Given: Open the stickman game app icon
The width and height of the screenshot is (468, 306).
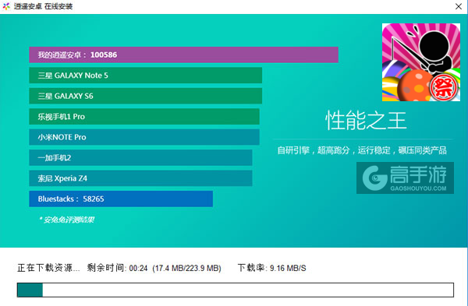Looking at the screenshot, I should click(x=421, y=62).
